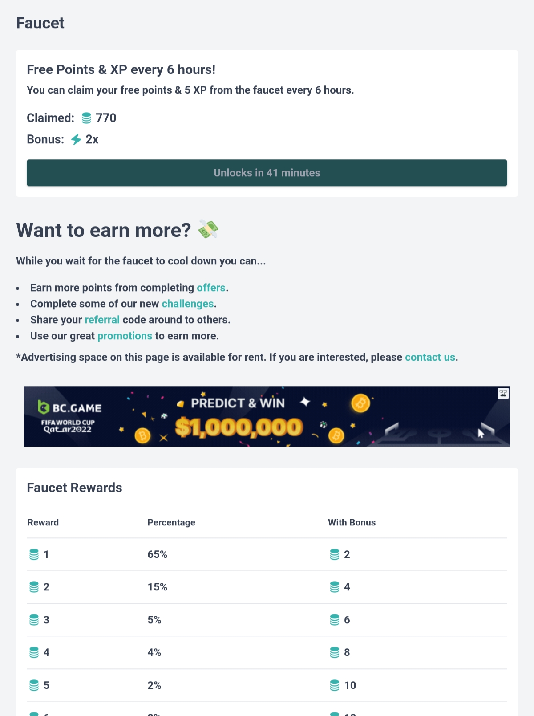Image resolution: width=534 pixels, height=716 pixels.
Task: Click the coin icon in reward row 3
Action: pyautogui.click(x=34, y=620)
